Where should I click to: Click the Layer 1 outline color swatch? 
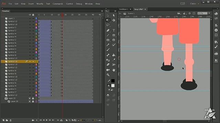(36, 18)
